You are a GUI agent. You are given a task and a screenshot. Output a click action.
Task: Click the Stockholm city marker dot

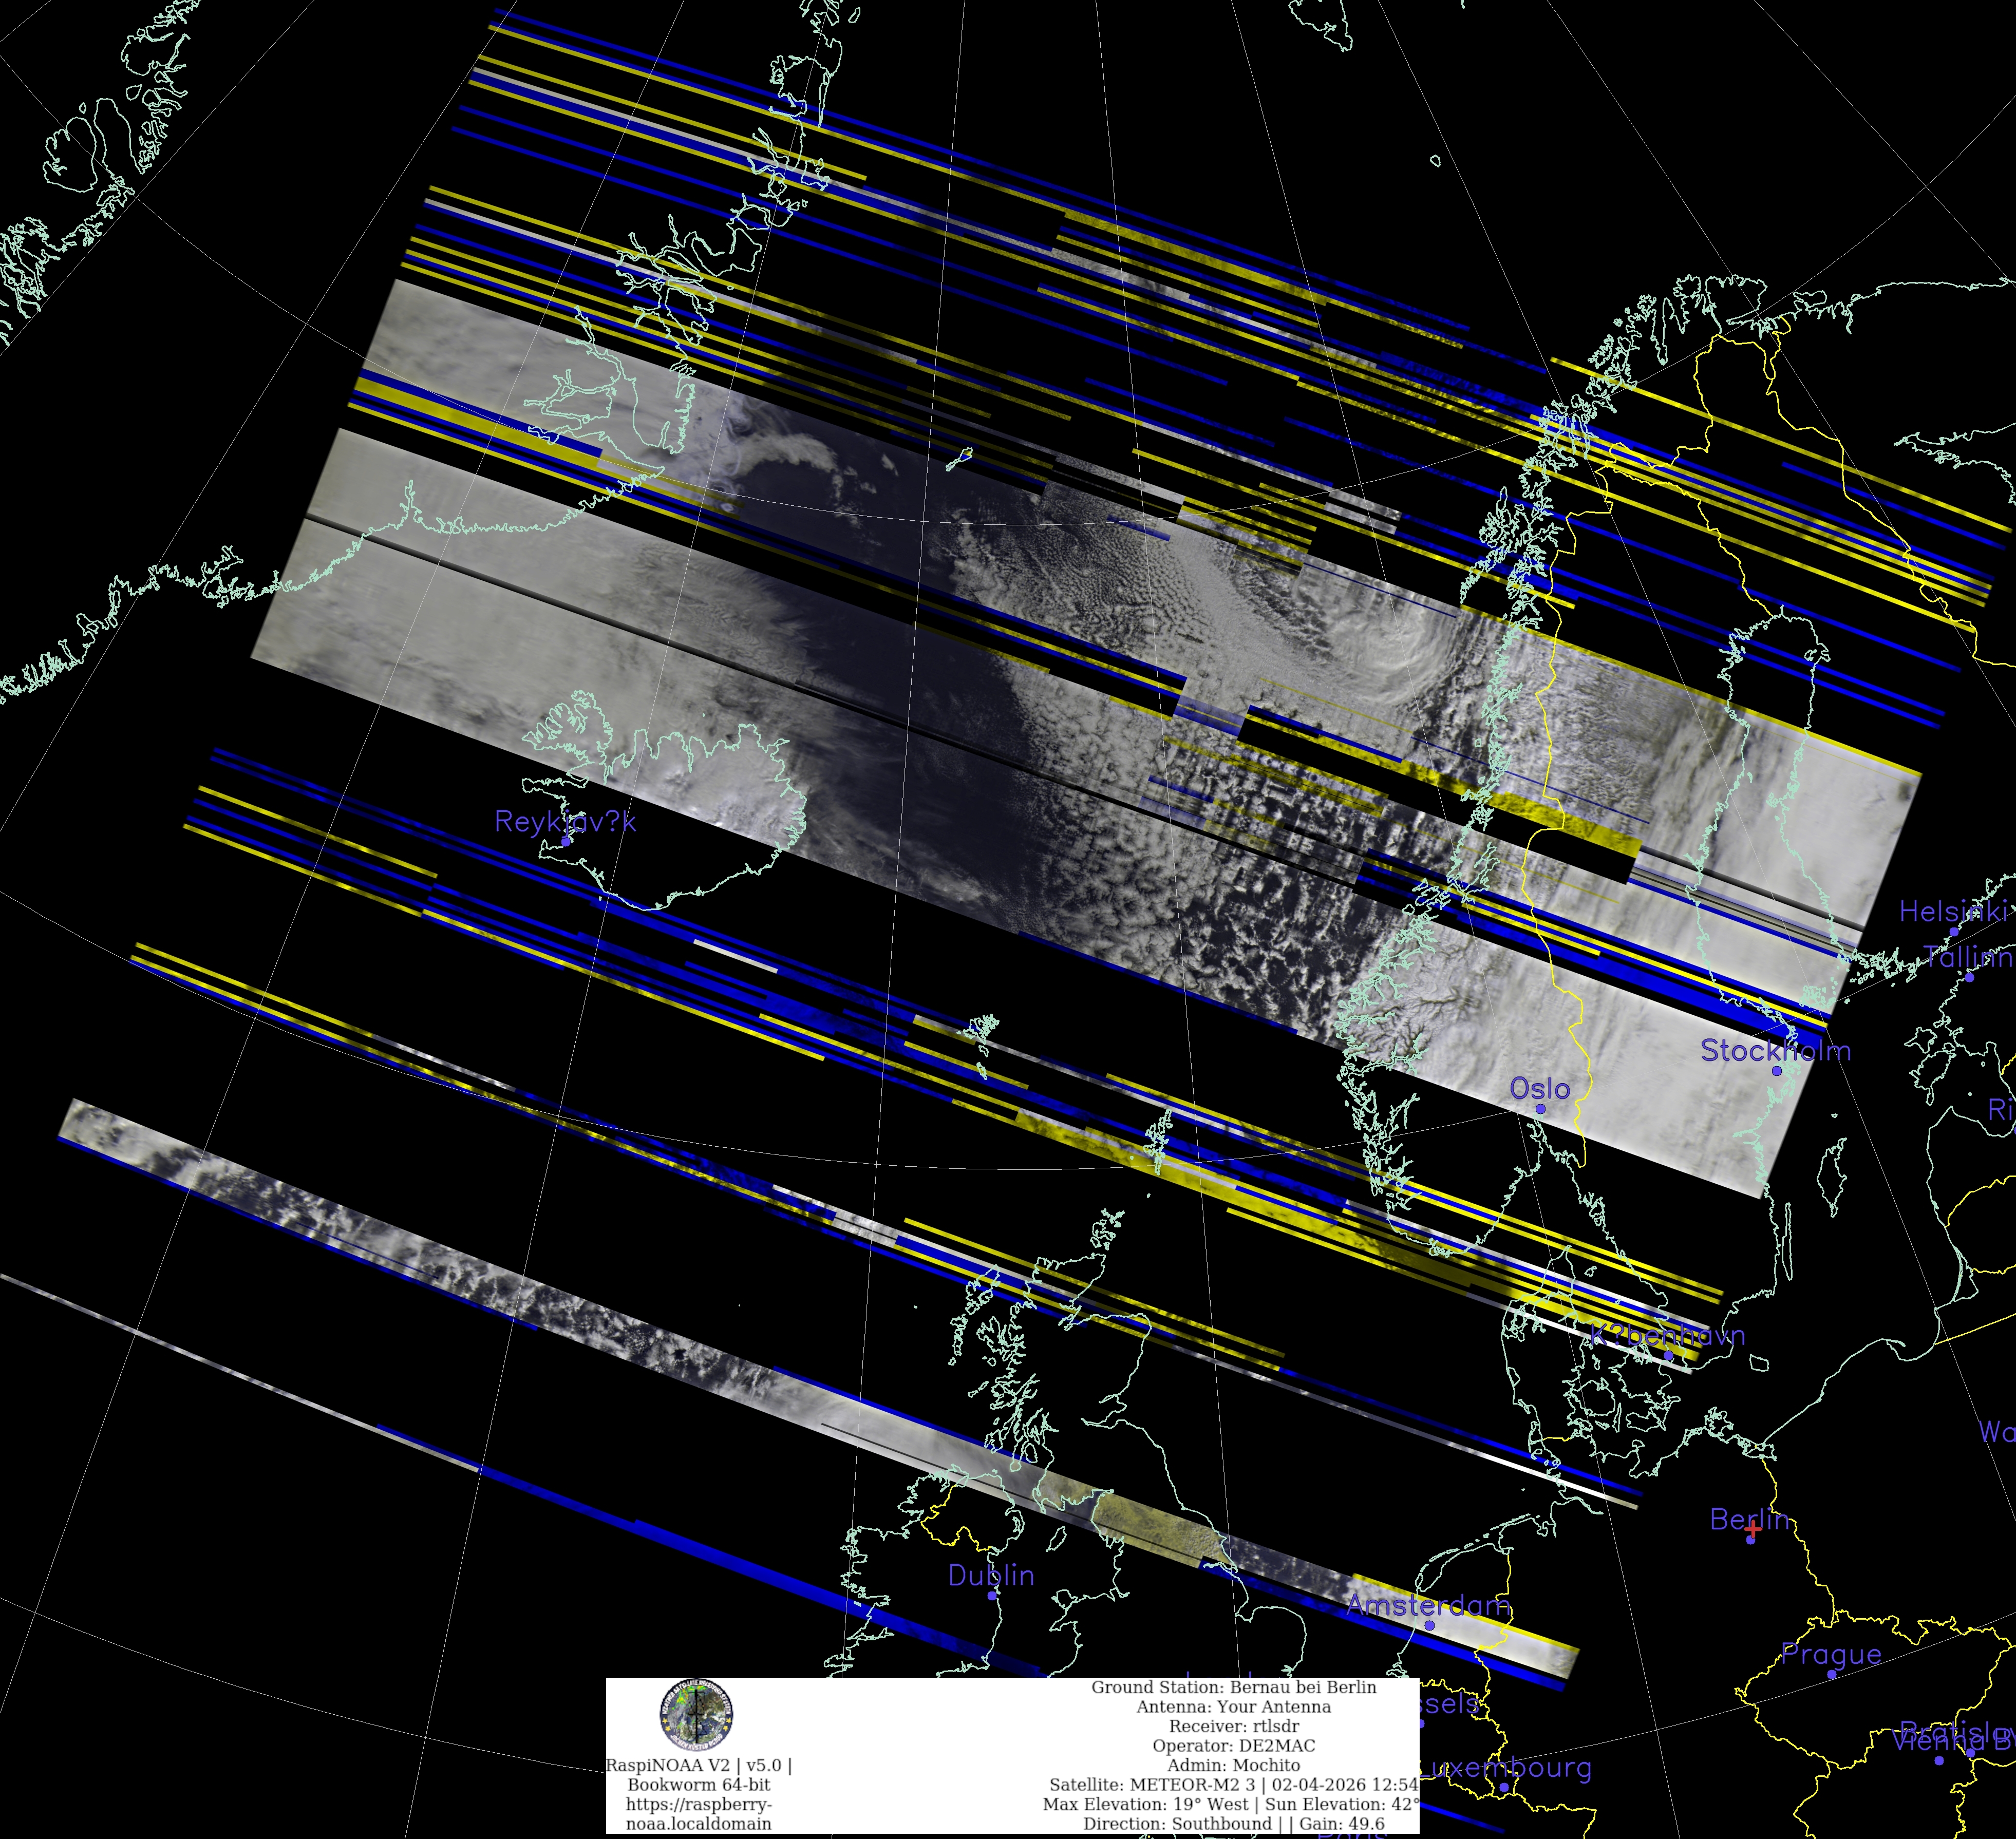click(x=1777, y=1071)
